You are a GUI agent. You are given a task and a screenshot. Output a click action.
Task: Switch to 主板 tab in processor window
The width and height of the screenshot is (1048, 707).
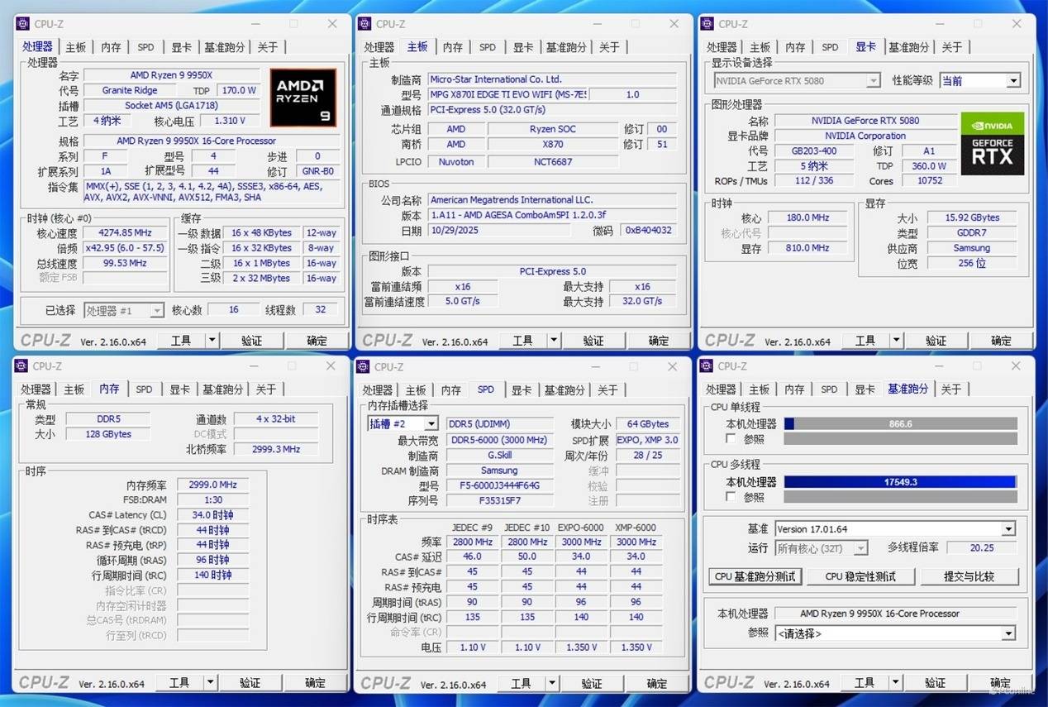click(x=76, y=47)
